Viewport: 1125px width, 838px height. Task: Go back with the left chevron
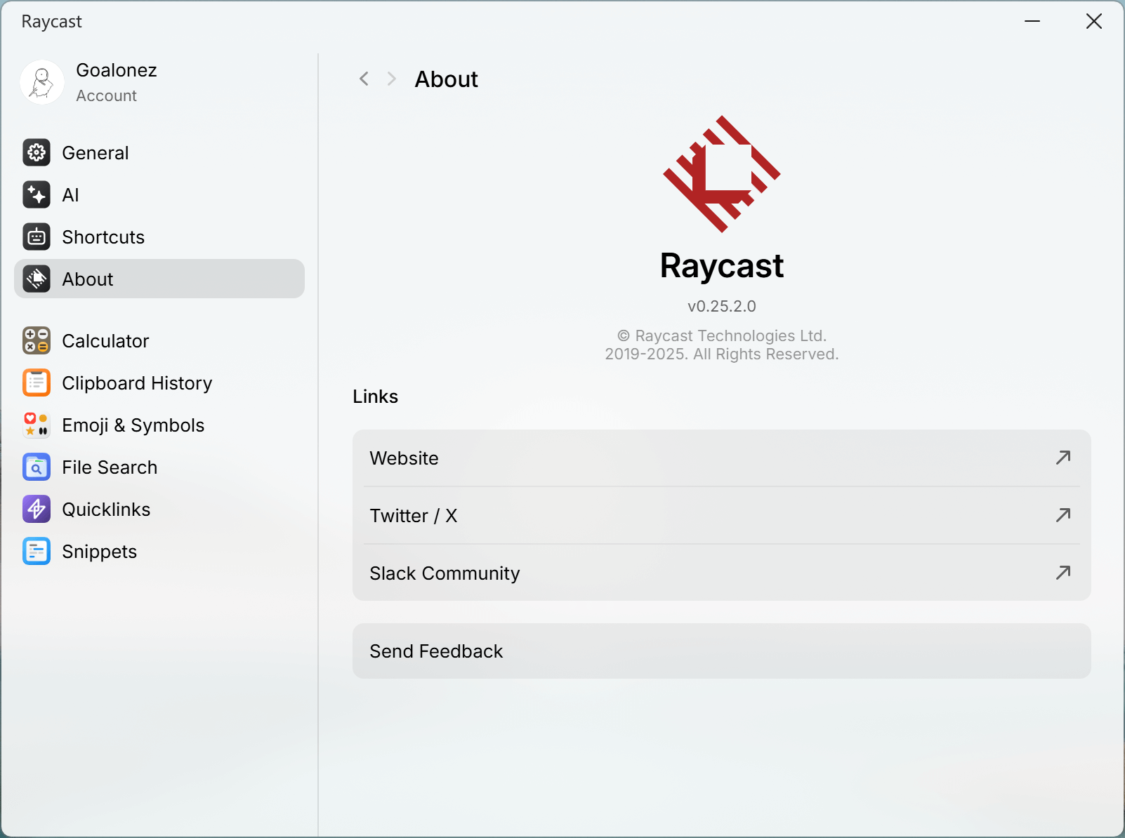[364, 79]
